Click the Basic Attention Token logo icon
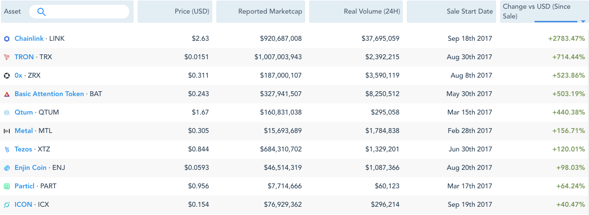The image size is (589, 215). click(x=7, y=94)
